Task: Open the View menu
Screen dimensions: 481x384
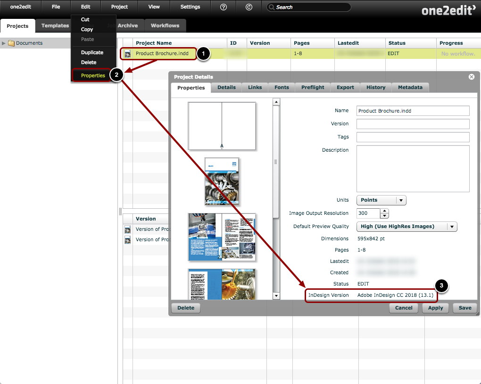Action: [x=154, y=7]
